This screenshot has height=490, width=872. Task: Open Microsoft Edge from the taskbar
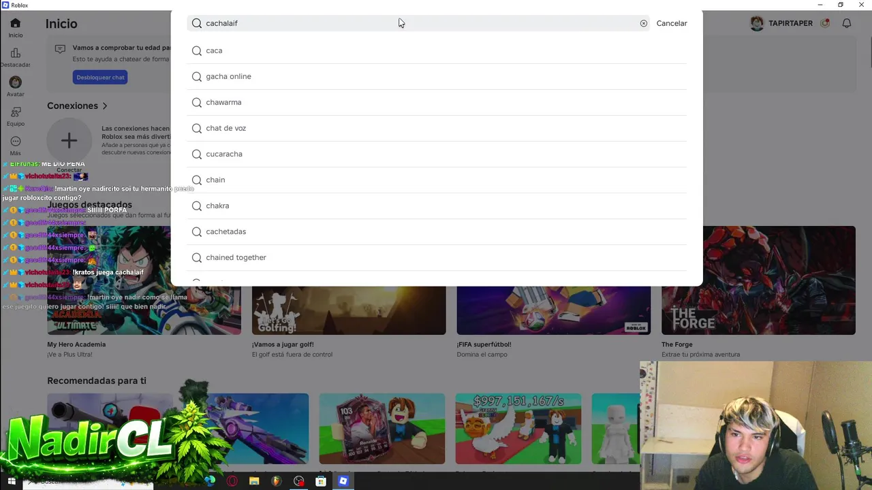(210, 481)
